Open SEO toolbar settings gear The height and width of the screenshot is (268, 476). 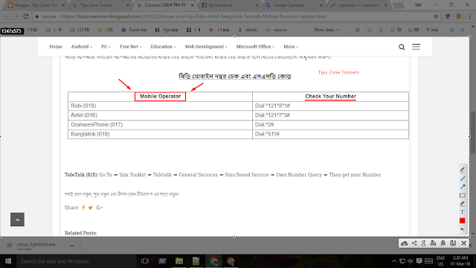pyautogui.click(x=452, y=30)
